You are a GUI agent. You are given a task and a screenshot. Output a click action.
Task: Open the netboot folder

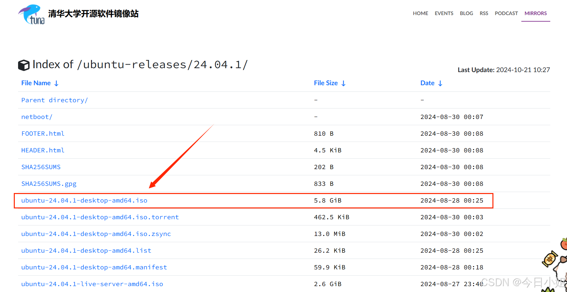(x=37, y=117)
